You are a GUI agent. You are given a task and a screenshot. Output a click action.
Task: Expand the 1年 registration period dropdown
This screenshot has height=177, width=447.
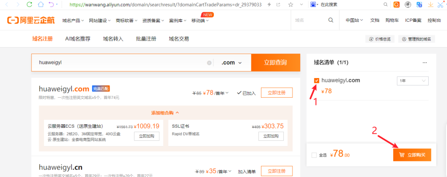[x=413, y=81]
